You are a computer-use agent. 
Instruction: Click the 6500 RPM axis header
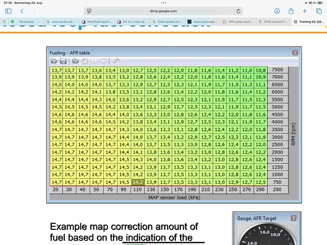coord(277,84)
